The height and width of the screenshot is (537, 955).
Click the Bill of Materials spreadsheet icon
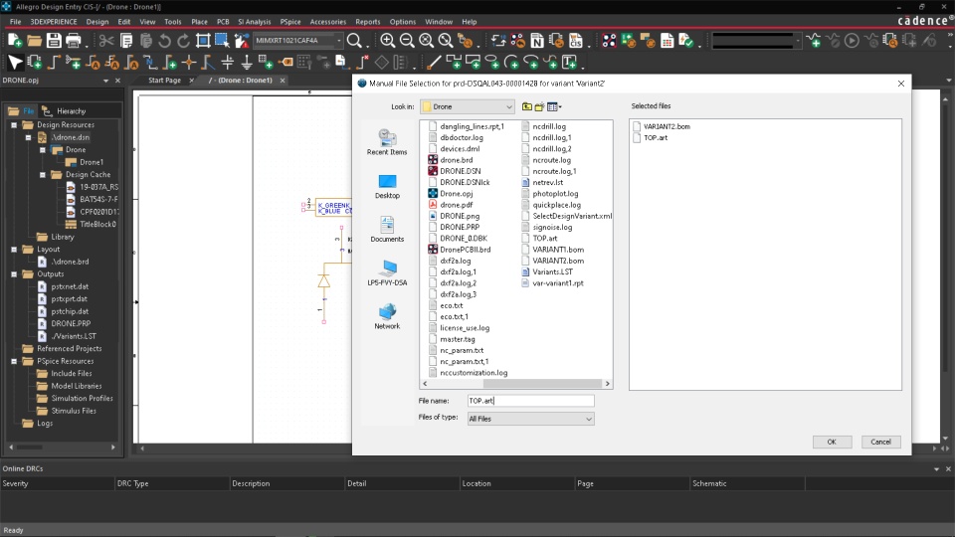pyautogui.click(x=667, y=41)
